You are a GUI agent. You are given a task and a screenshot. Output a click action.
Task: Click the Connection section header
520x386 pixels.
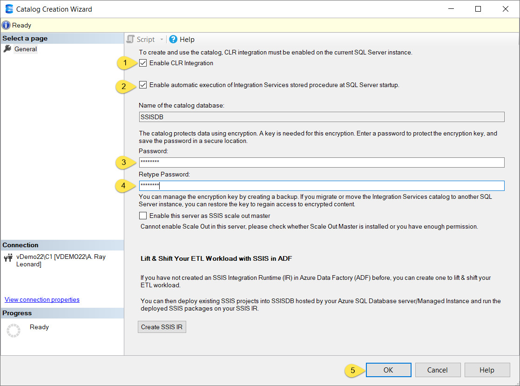pos(62,245)
